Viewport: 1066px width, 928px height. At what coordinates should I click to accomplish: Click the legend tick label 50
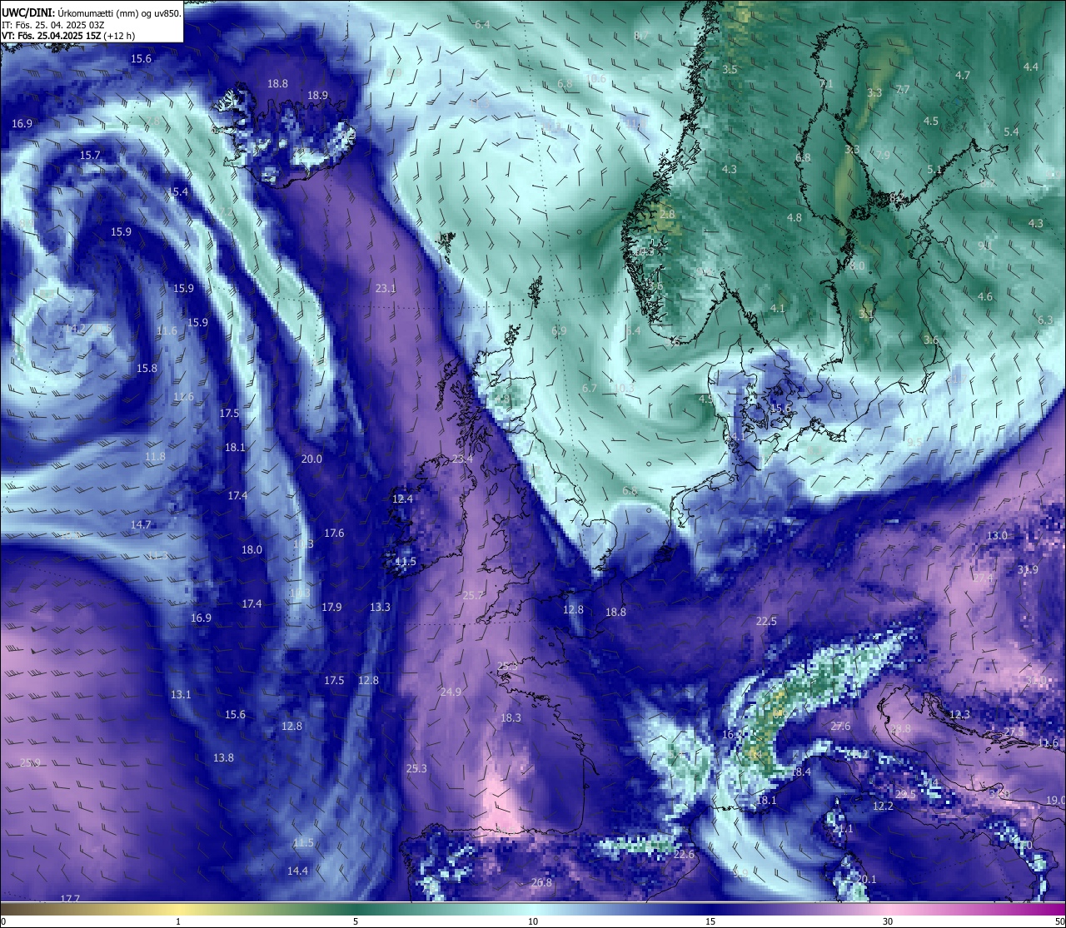tap(1059, 921)
